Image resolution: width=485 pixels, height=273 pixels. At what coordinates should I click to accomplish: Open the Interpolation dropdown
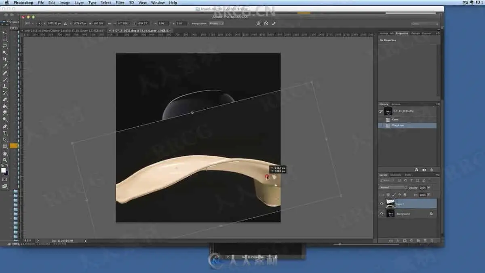tap(216, 23)
